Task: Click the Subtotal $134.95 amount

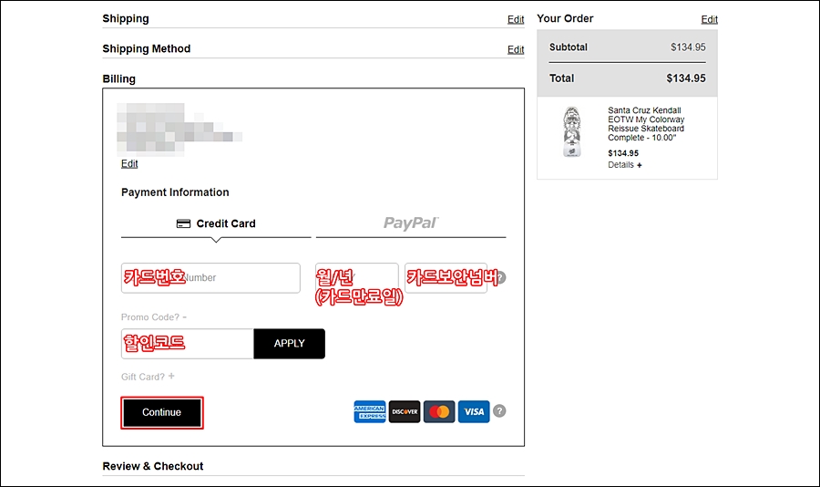Action: 688,47
